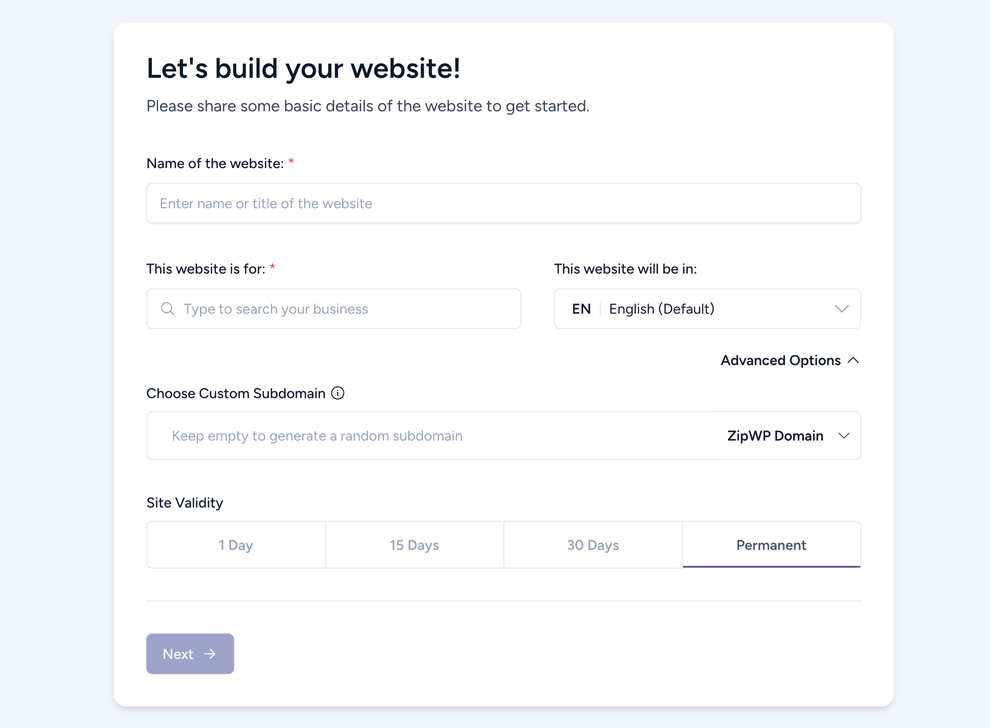Click the info icon beside Choose Custom Subdomain

(x=338, y=393)
